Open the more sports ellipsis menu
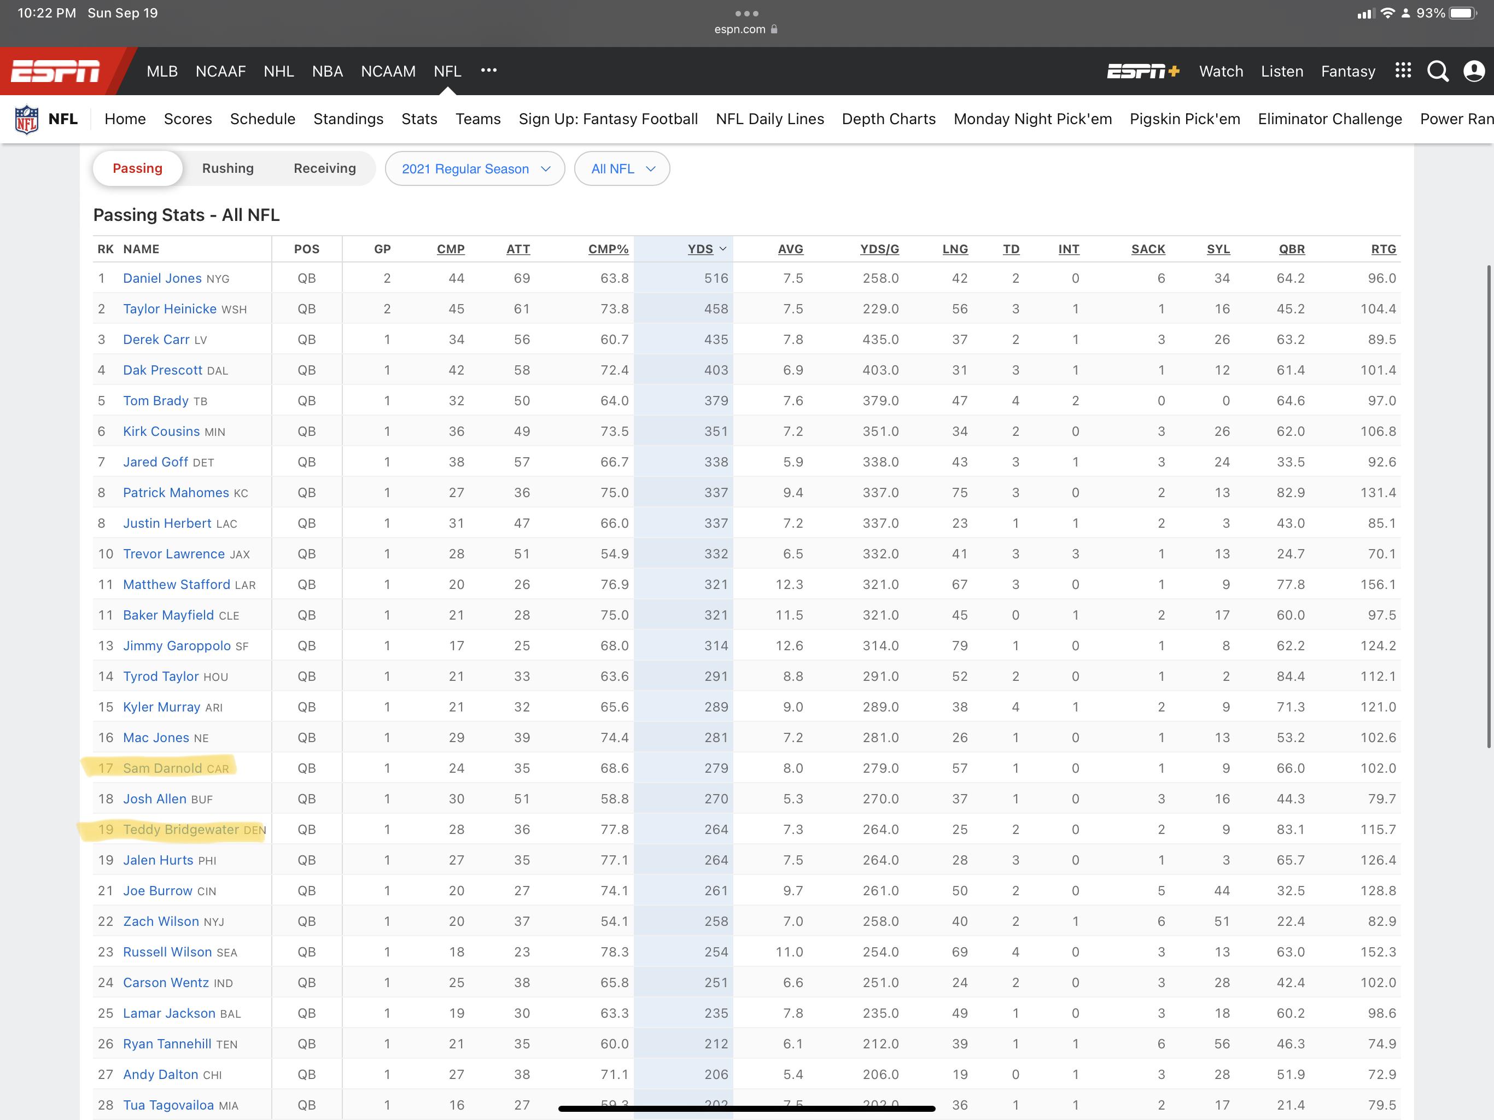1494x1120 pixels. 488,70
